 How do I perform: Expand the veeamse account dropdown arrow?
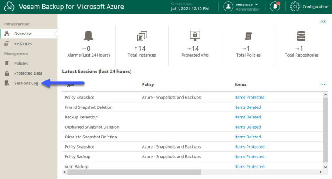[x=257, y=4]
